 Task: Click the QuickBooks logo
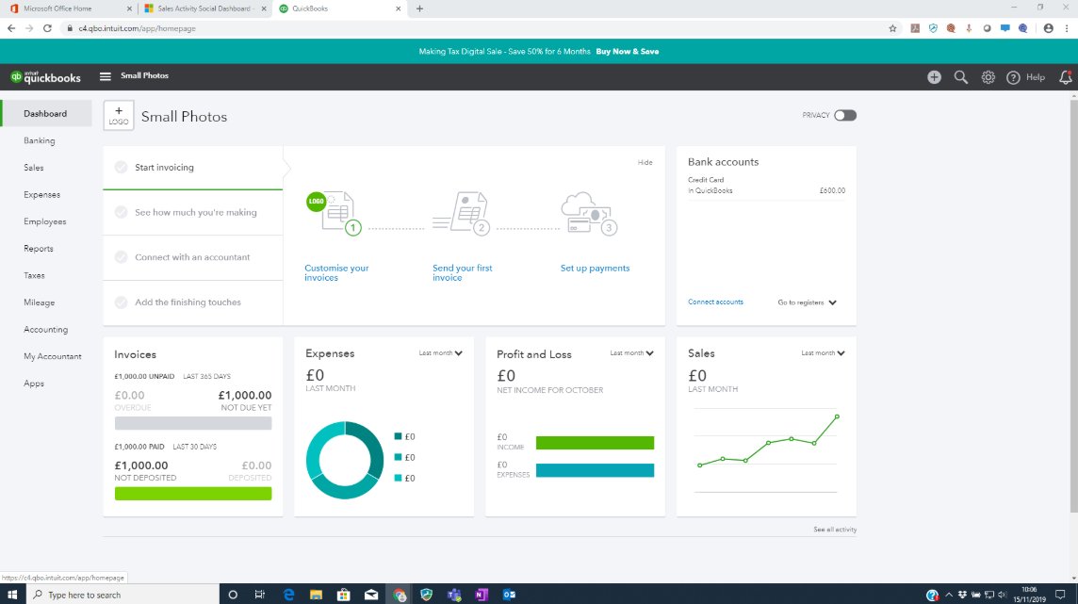point(45,77)
